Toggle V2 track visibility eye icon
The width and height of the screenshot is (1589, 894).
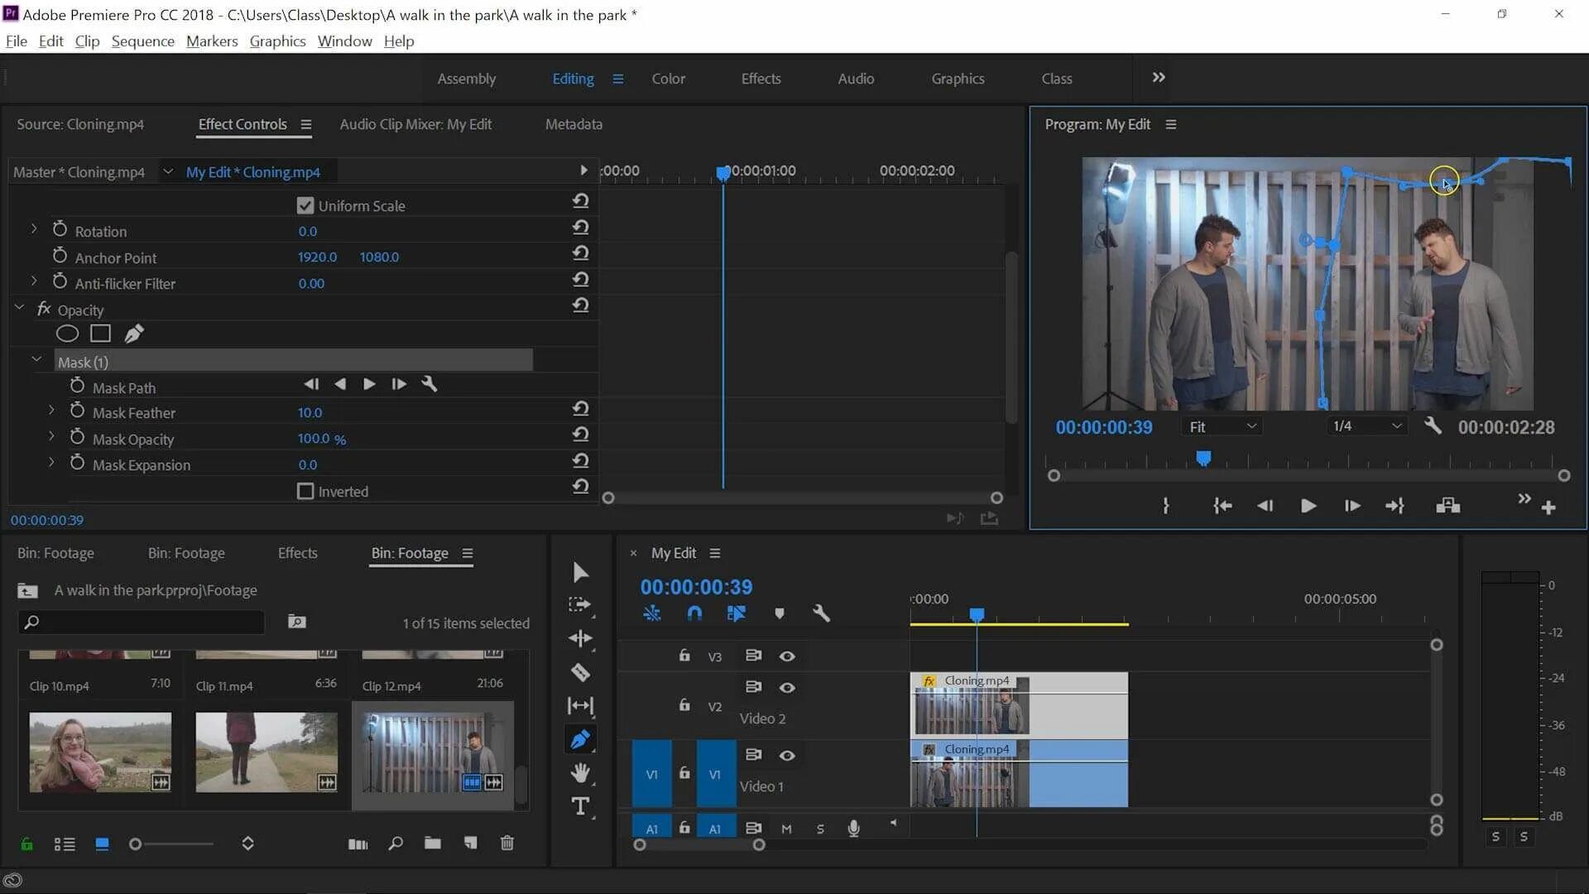[787, 686]
